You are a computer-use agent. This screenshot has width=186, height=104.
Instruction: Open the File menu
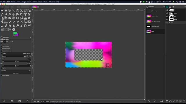pyautogui.click(x=4, y=2)
